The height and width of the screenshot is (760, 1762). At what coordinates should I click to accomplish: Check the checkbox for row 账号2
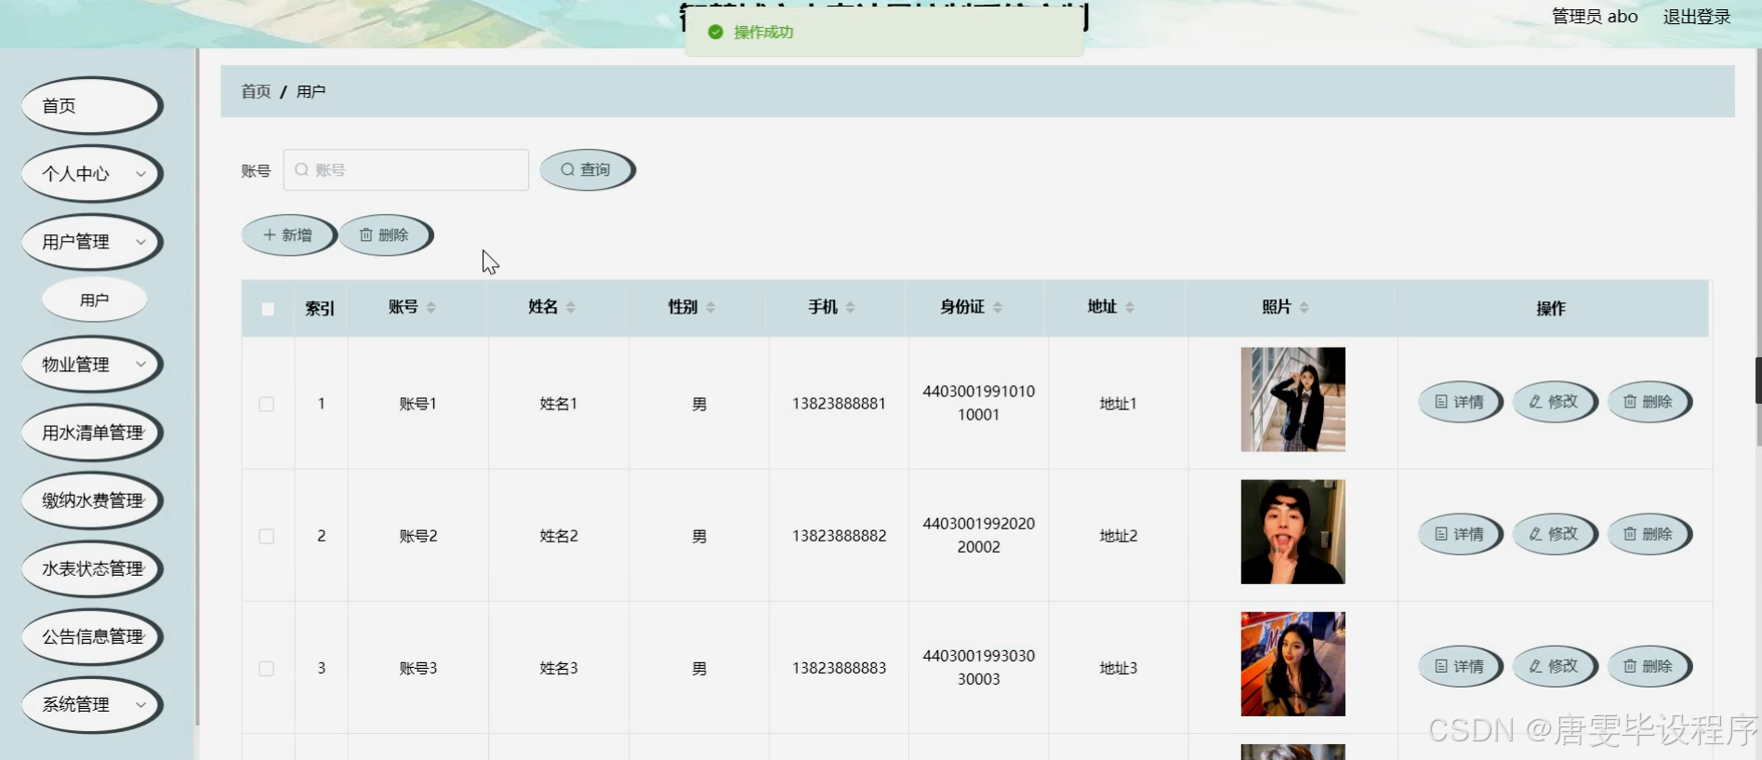tap(267, 536)
